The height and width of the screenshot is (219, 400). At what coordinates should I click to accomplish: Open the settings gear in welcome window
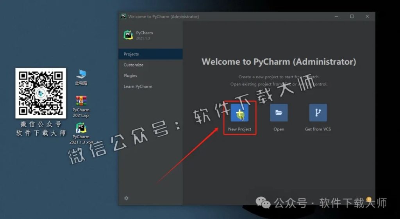(126, 198)
